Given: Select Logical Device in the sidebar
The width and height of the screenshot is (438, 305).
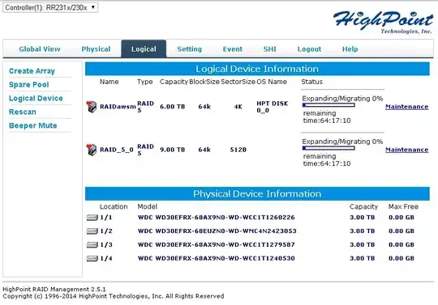Looking at the screenshot, I should [36, 99].
